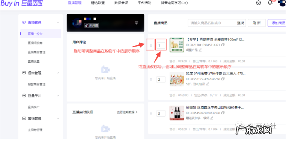Click the 【专享】青岛啤酒 product title

(x=215, y=39)
